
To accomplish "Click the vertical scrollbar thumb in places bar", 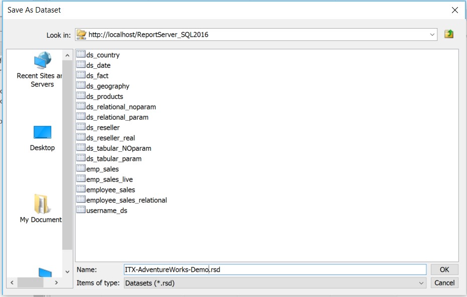I will coord(67,155).
